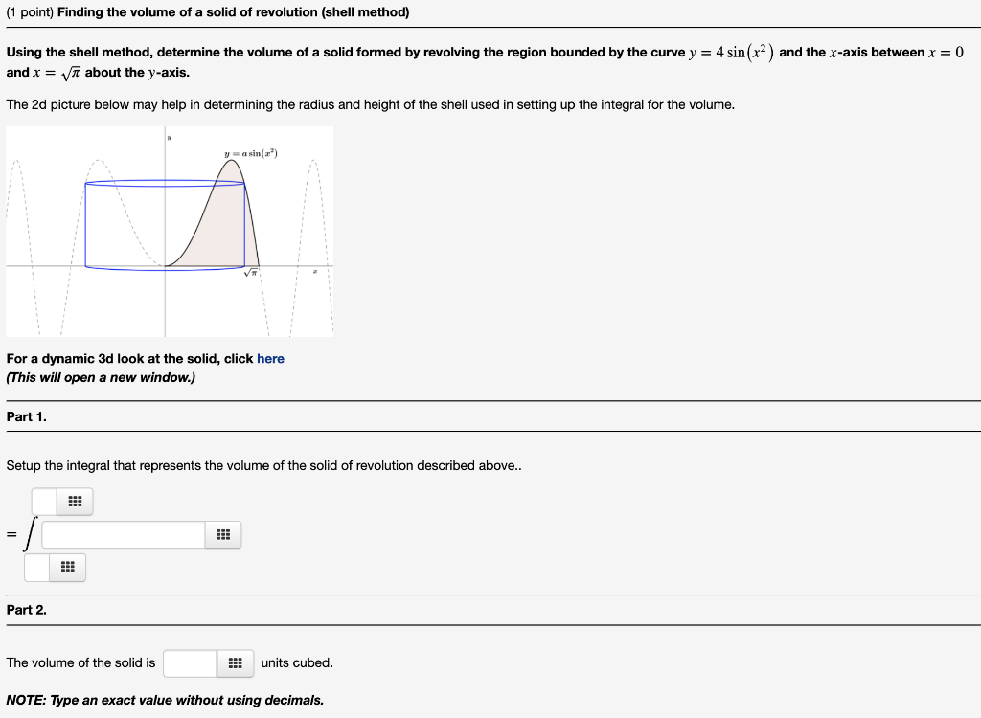Click inside the upper limit input box
981x718 pixels.
(42, 501)
